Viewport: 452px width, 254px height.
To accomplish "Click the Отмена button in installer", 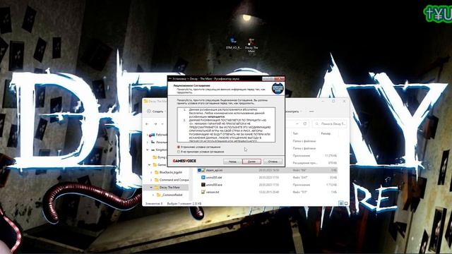I will tap(273, 162).
